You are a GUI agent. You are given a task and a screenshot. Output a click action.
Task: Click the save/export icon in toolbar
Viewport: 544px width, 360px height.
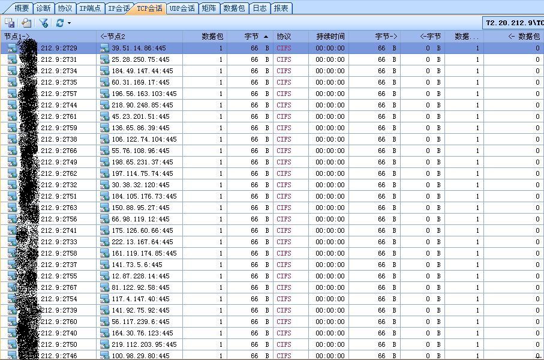(9, 22)
